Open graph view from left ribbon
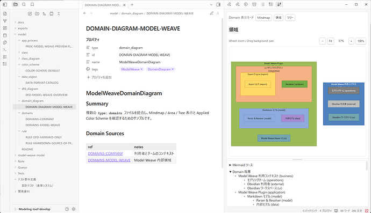371x213 pixels. point(5,21)
